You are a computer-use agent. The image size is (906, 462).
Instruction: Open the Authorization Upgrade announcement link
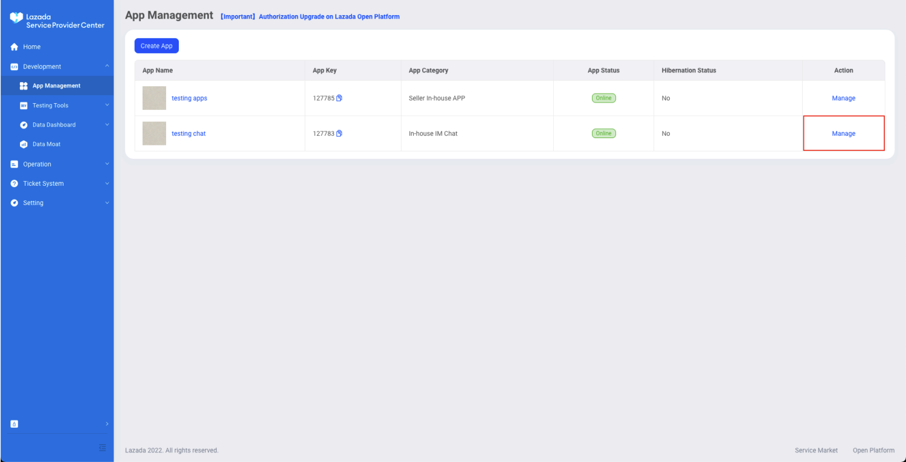click(329, 17)
